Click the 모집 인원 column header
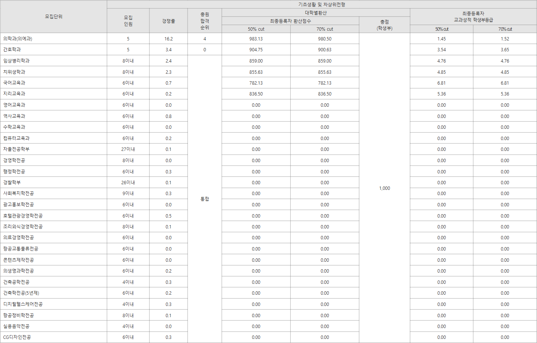This screenshot has height=343, width=537. point(128,21)
